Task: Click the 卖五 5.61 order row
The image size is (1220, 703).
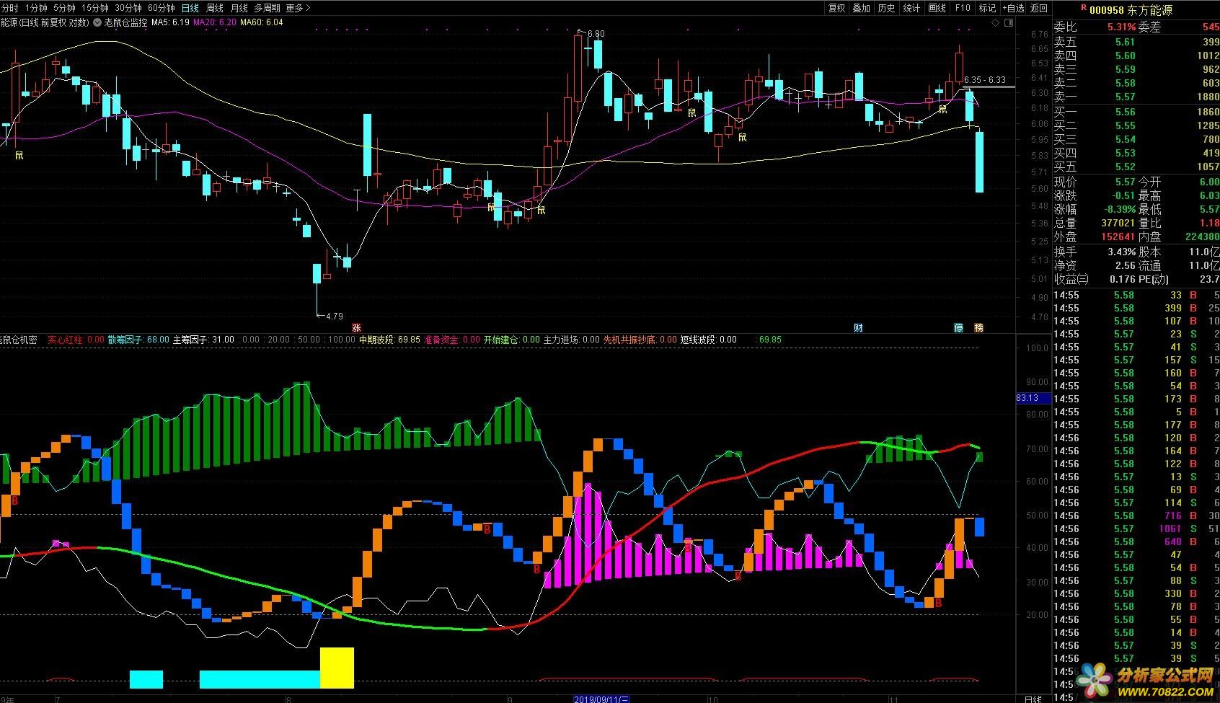Action: (1136, 42)
